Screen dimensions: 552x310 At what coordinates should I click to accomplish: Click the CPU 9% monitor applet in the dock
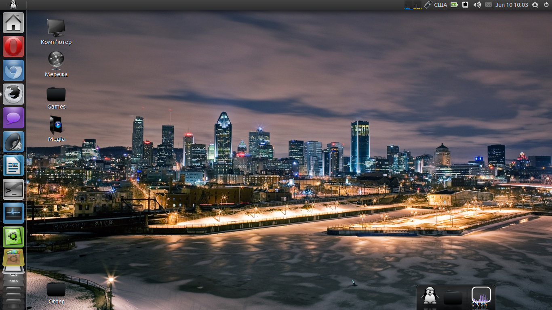coord(481,295)
